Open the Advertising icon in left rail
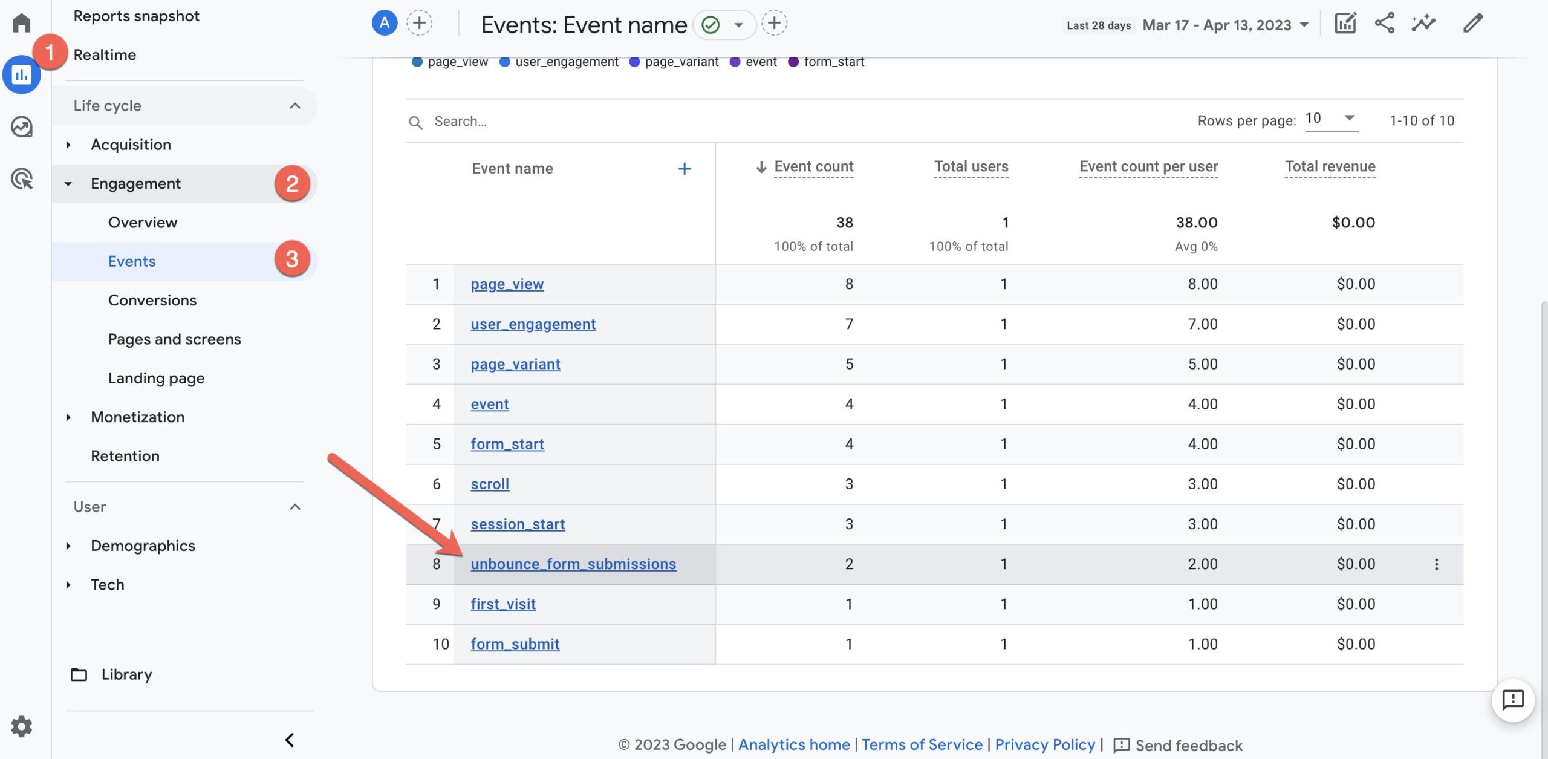 [21, 178]
